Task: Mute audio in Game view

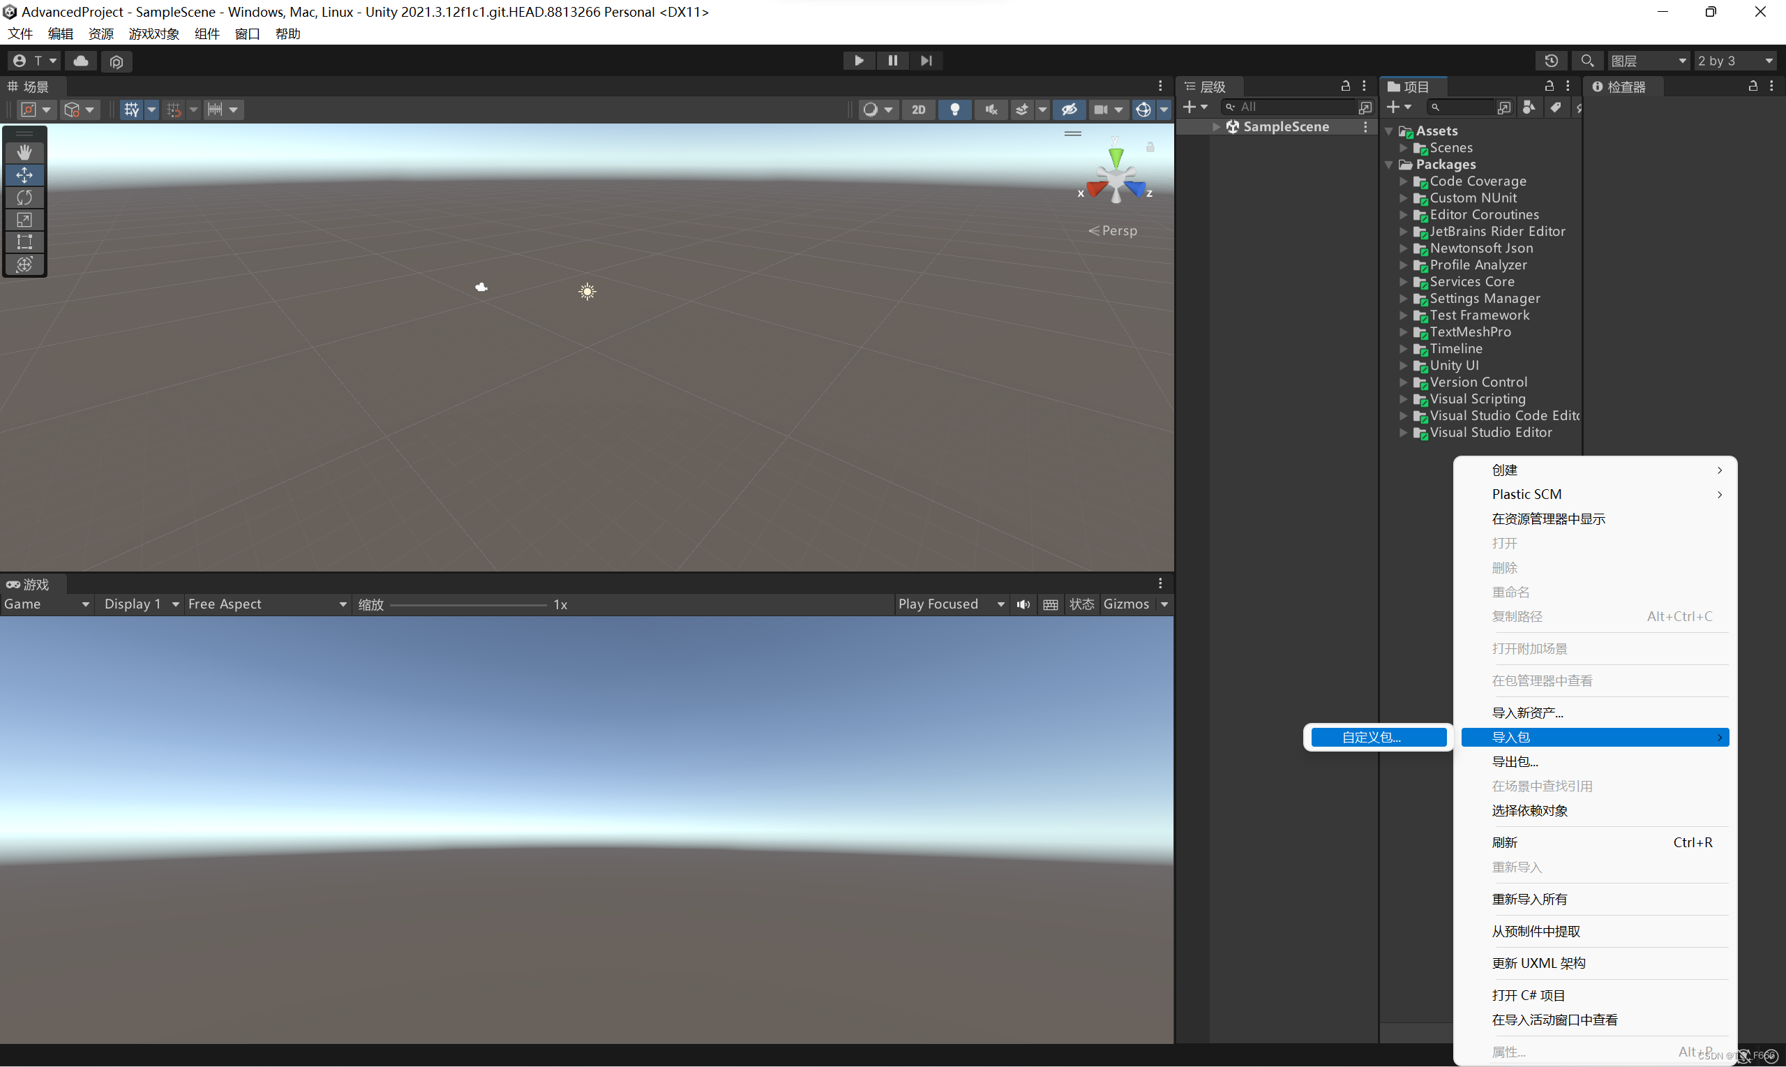Action: point(1023,605)
